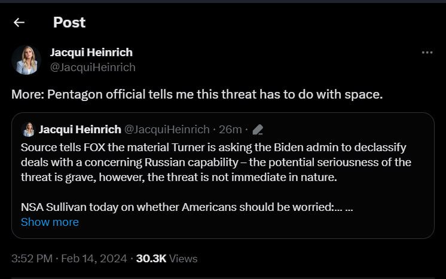This screenshot has height=279, width=446.
Task: Click the 3:52 PM post timestamp
Action: pyautogui.click(x=33, y=259)
